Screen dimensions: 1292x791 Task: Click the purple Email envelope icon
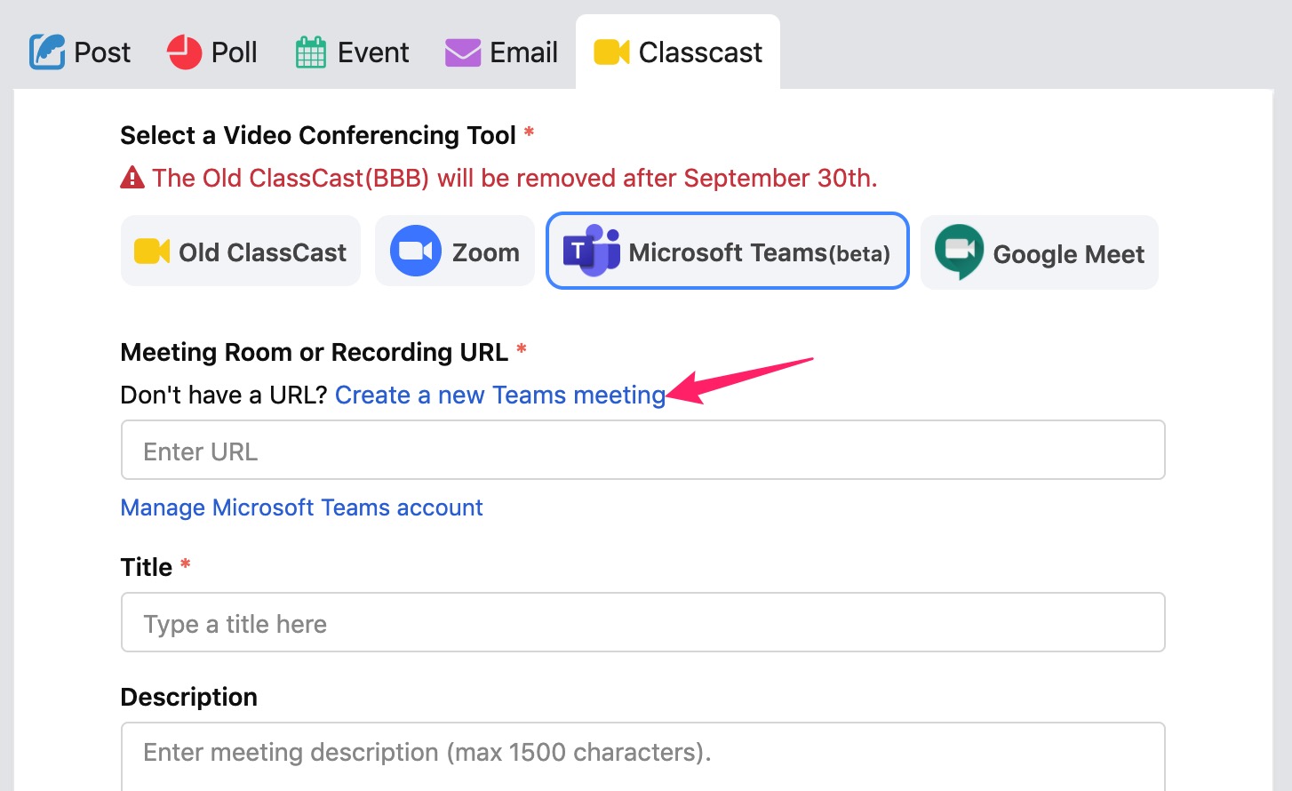pyautogui.click(x=462, y=52)
